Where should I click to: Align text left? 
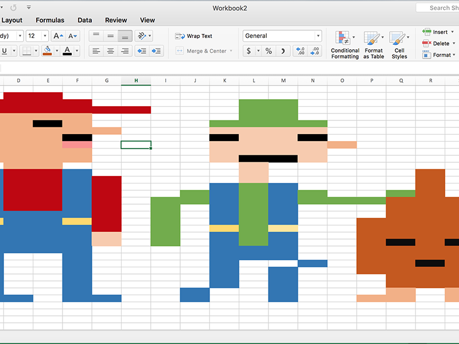(x=96, y=51)
